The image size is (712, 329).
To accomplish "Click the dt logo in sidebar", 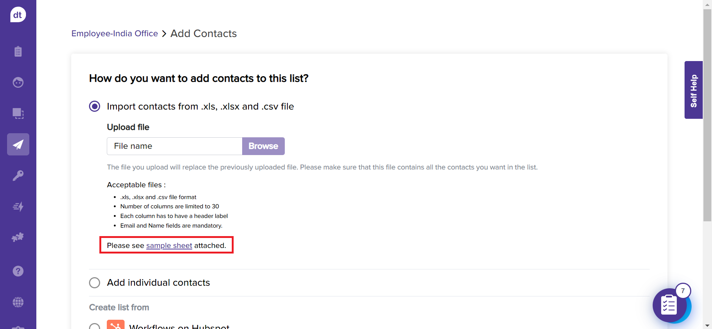I will pos(18,15).
